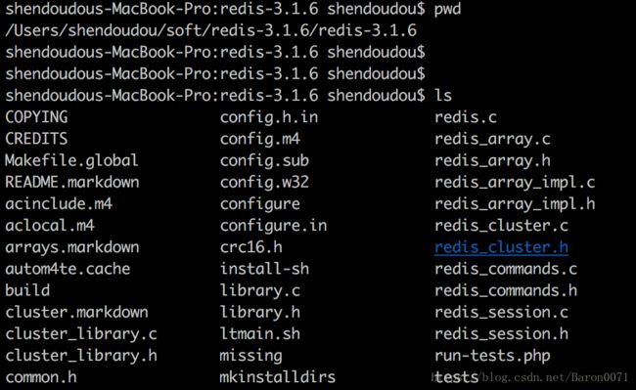Screen dimensions: 636x390
Task: Select README.markdown in the listing
Action: (x=72, y=182)
